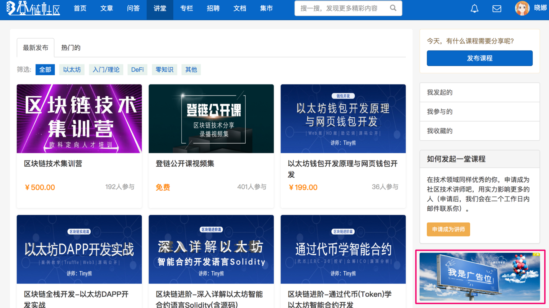Switch to the 热门的 tab

[71, 48]
